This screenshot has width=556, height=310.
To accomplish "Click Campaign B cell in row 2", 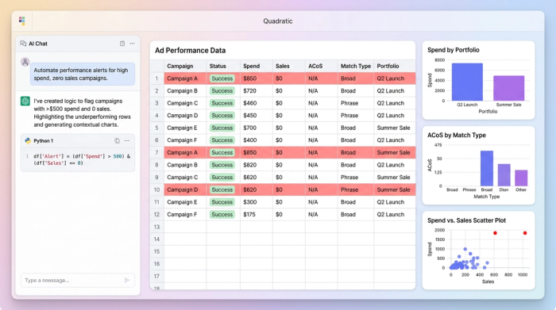I will click(185, 91).
